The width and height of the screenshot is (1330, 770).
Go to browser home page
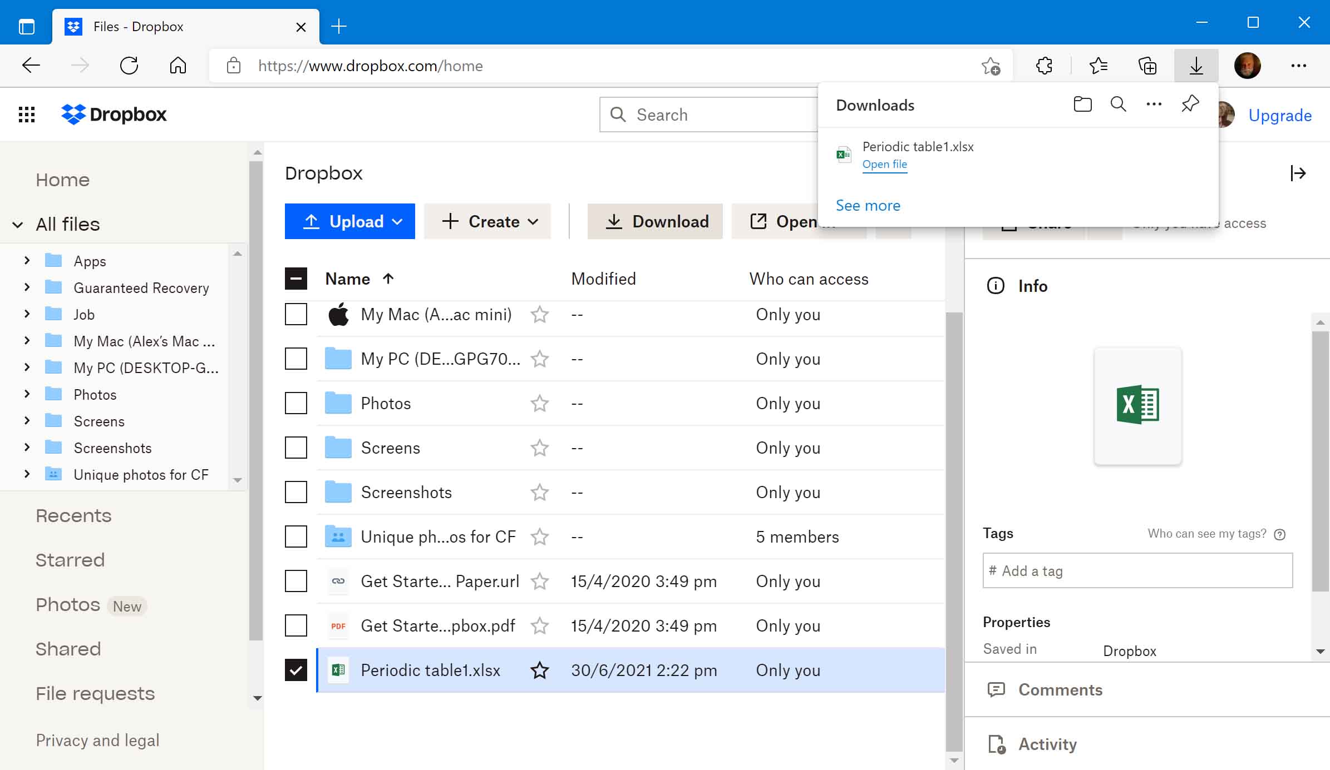178,66
